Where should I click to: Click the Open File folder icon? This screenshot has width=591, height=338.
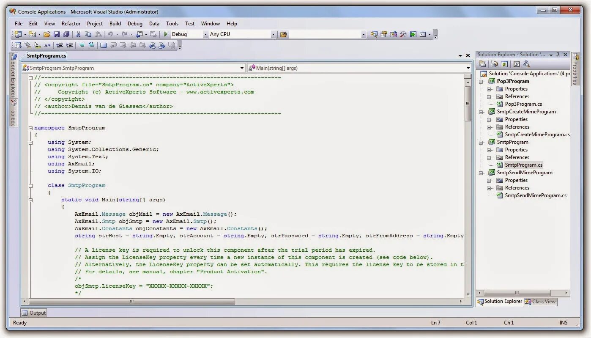[x=47, y=34]
